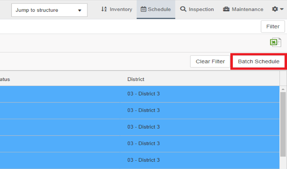This screenshot has width=287, height=169.
Task: Click the Maintenance briefcase icon
Action: (x=226, y=9)
